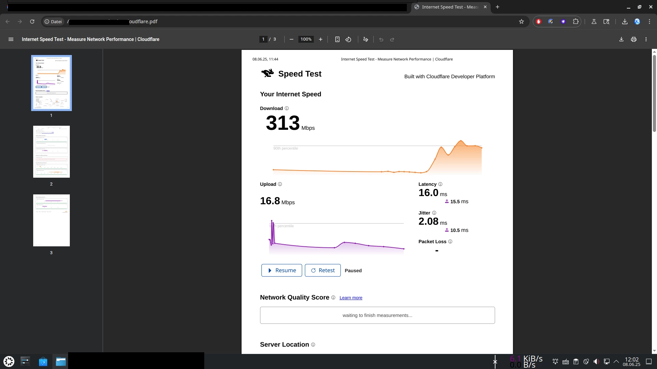Open a new browser tab

(x=498, y=7)
